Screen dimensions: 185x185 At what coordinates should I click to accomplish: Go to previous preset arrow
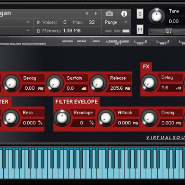pyautogui.click(x=87, y=13)
